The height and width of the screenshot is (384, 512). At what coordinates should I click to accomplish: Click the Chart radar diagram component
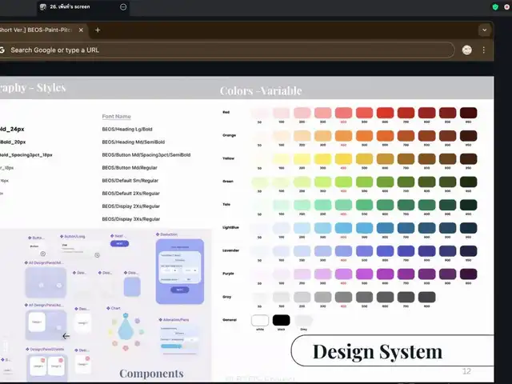tap(127, 330)
